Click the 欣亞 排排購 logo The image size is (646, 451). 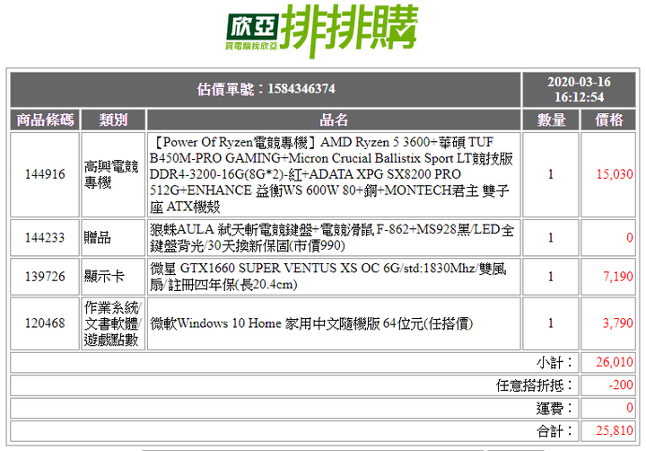tap(322, 31)
